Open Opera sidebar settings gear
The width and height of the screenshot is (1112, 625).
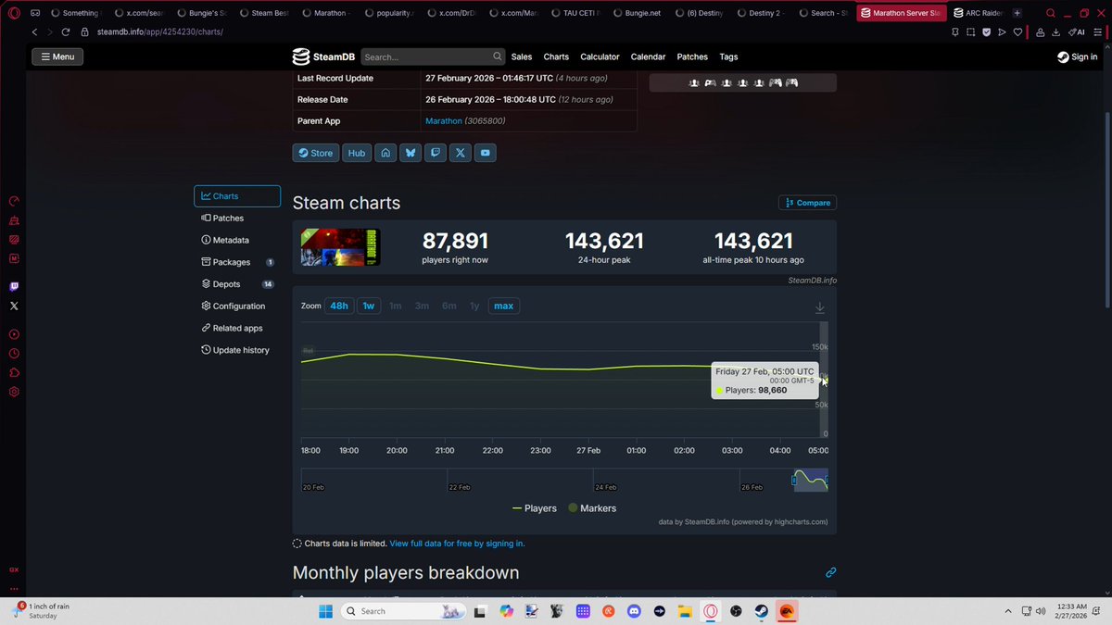pos(14,392)
